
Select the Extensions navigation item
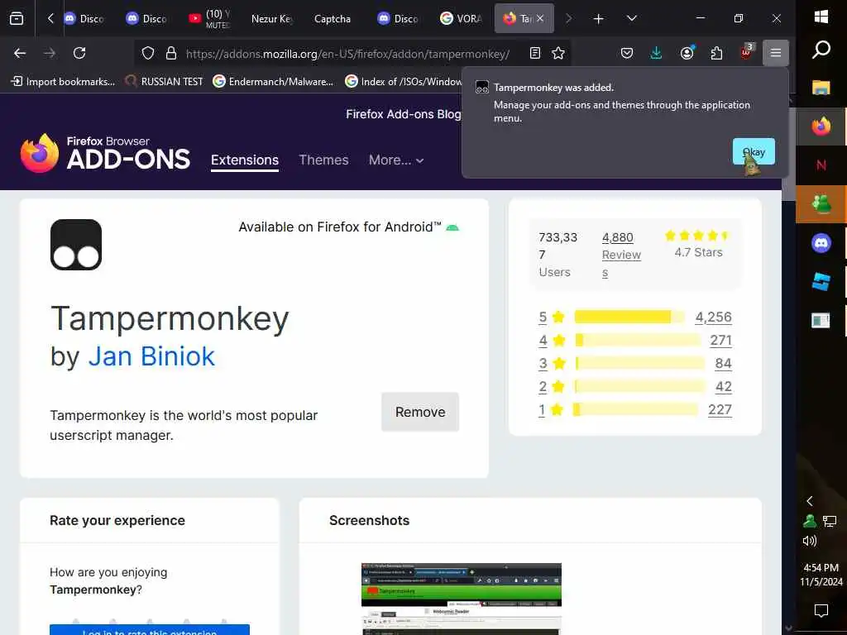click(x=245, y=160)
